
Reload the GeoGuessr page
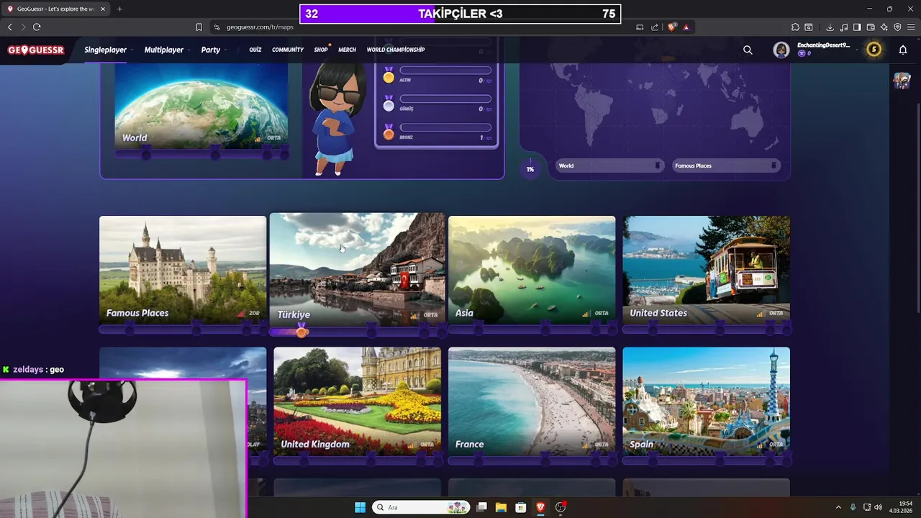[x=37, y=27]
